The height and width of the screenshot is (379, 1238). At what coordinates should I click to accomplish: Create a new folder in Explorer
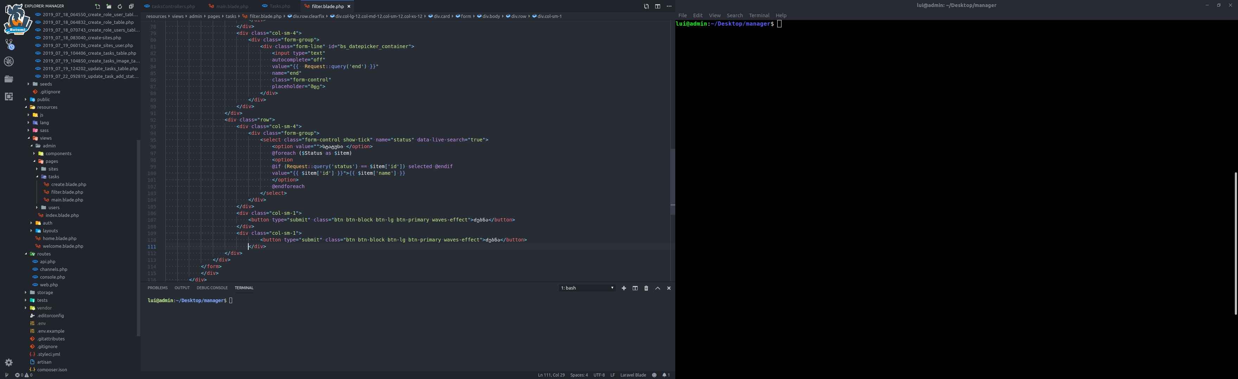(109, 6)
